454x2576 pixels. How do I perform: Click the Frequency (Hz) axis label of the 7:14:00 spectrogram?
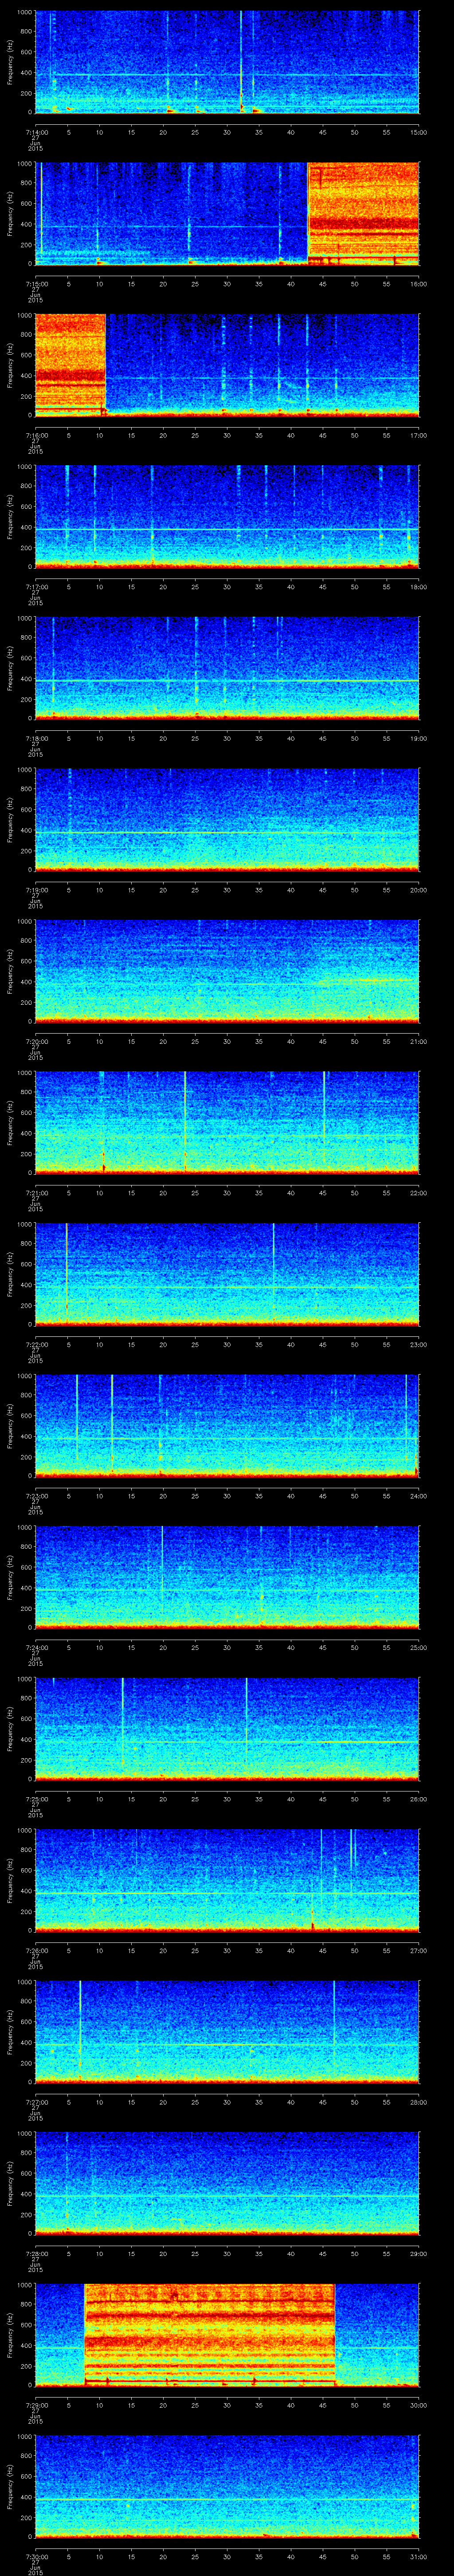[x=10, y=62]
